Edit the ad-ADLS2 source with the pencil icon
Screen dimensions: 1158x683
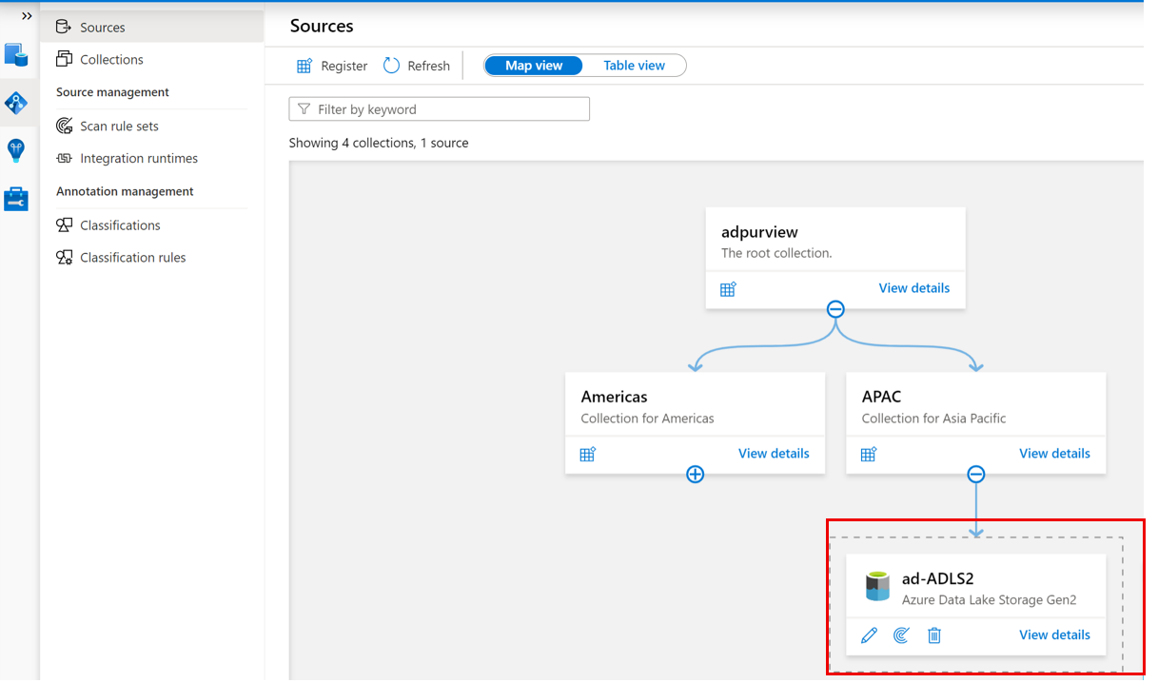[x=869, y=634]
